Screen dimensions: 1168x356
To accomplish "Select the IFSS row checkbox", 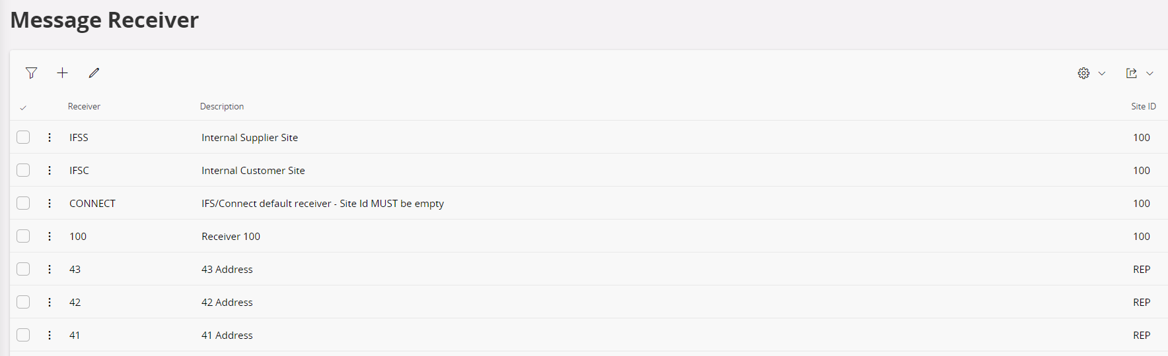I will 23,137.
